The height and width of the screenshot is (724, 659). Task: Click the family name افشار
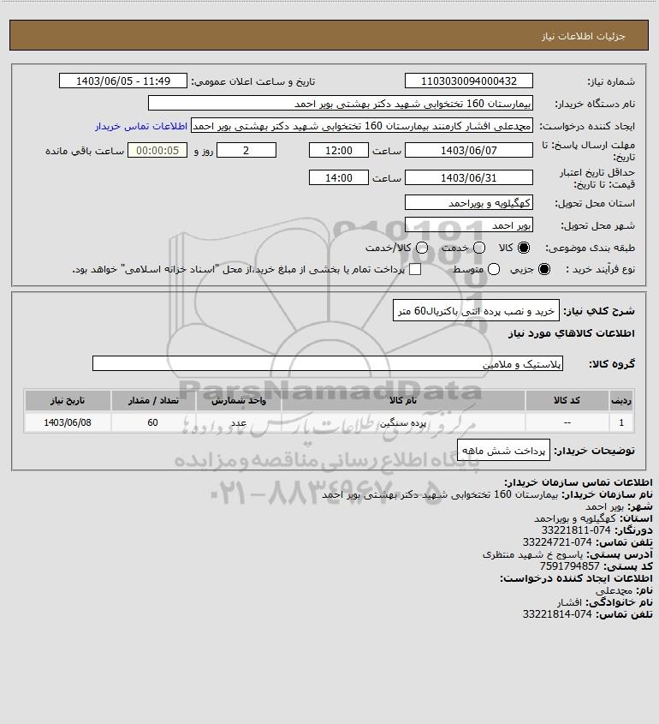pos(570,602)
